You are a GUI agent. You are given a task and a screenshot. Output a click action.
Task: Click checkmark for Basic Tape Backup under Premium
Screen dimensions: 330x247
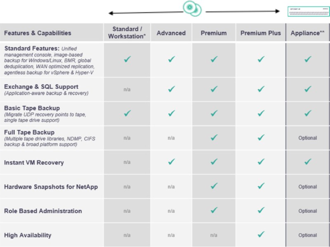(x=214, y=114)
